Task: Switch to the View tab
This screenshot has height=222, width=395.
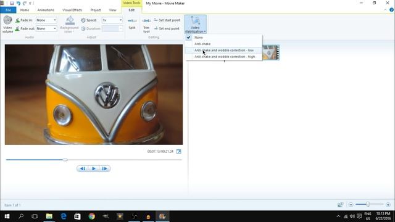Action: click(112, 10)
